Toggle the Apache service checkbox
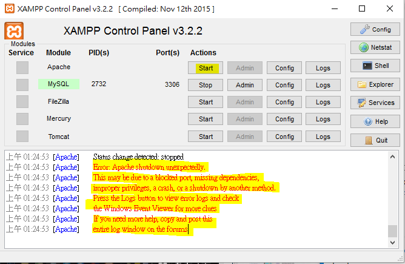This screenshot has height=264, width=405. (22, 68)
